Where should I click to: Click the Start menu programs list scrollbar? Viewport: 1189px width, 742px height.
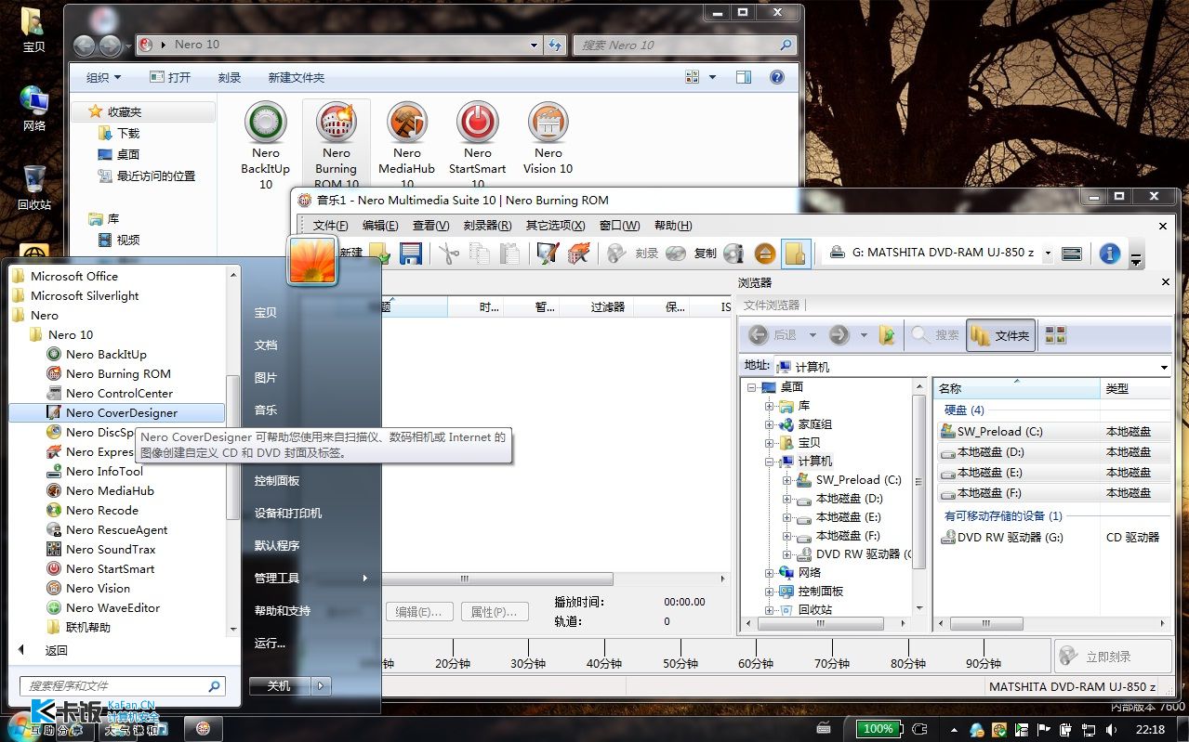[232, 449]
